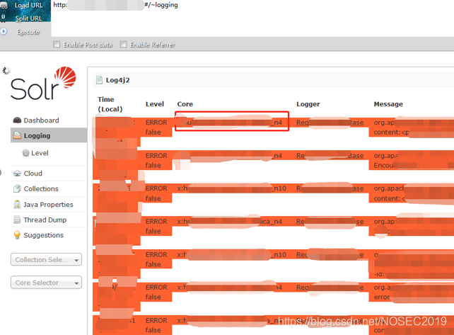Click the Core column header
This screenshot has width=454, height=335.
click(x=185, y=104)
